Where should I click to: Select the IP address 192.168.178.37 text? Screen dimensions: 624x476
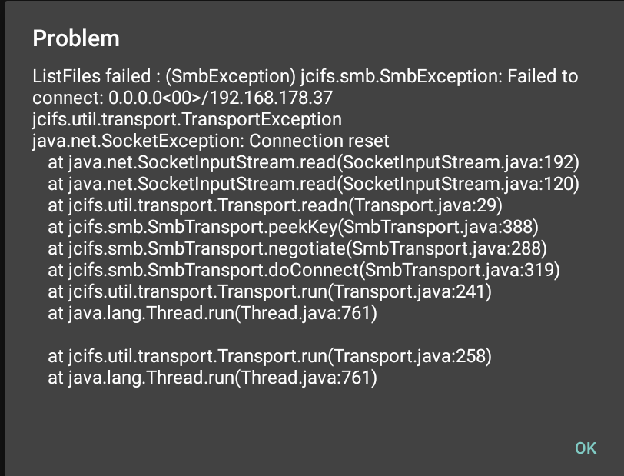click(x=274, y=98)
